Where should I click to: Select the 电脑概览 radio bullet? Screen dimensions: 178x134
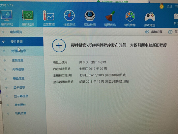pos(3,32)
